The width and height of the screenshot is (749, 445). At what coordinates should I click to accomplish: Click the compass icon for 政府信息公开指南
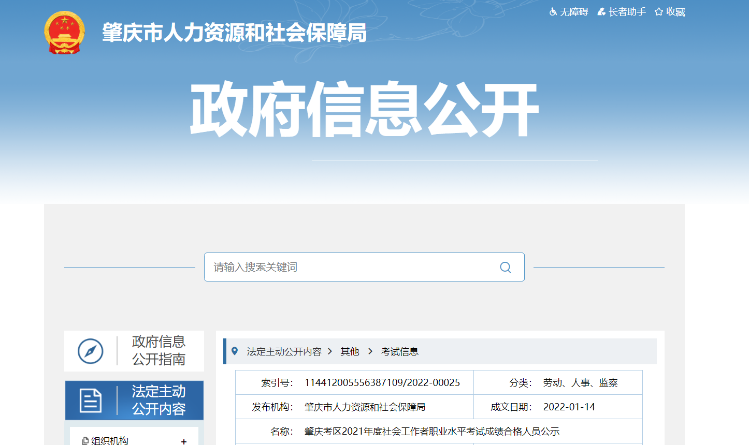(x=90, y=351)
